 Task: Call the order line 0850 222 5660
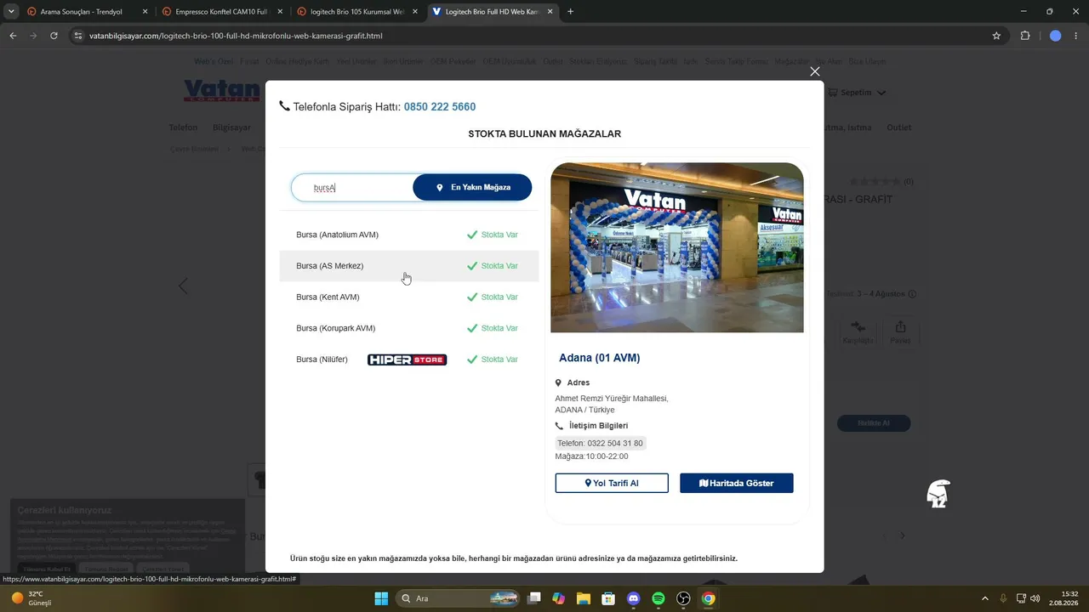coord(440,107)
